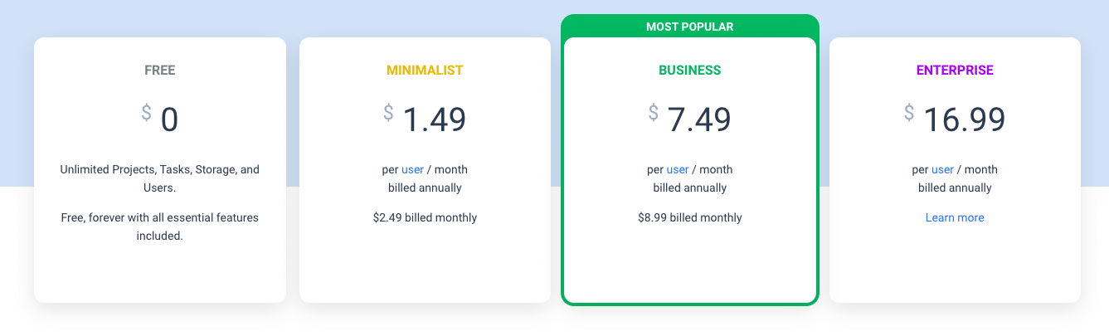
Task: Click the dollar sign on Business price
Action: [x=654, y=112]
